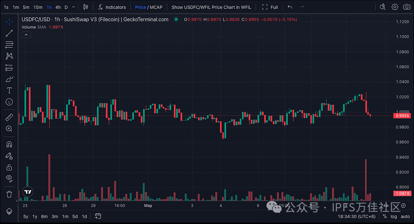The image size is (414, 224).
Task: Select the 4h time interval
Action: [58, 7]
